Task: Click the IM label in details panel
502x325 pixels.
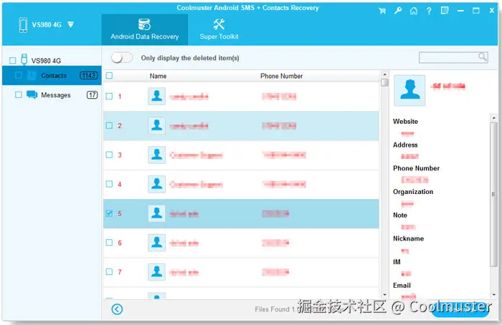Action: coord(397,262)
